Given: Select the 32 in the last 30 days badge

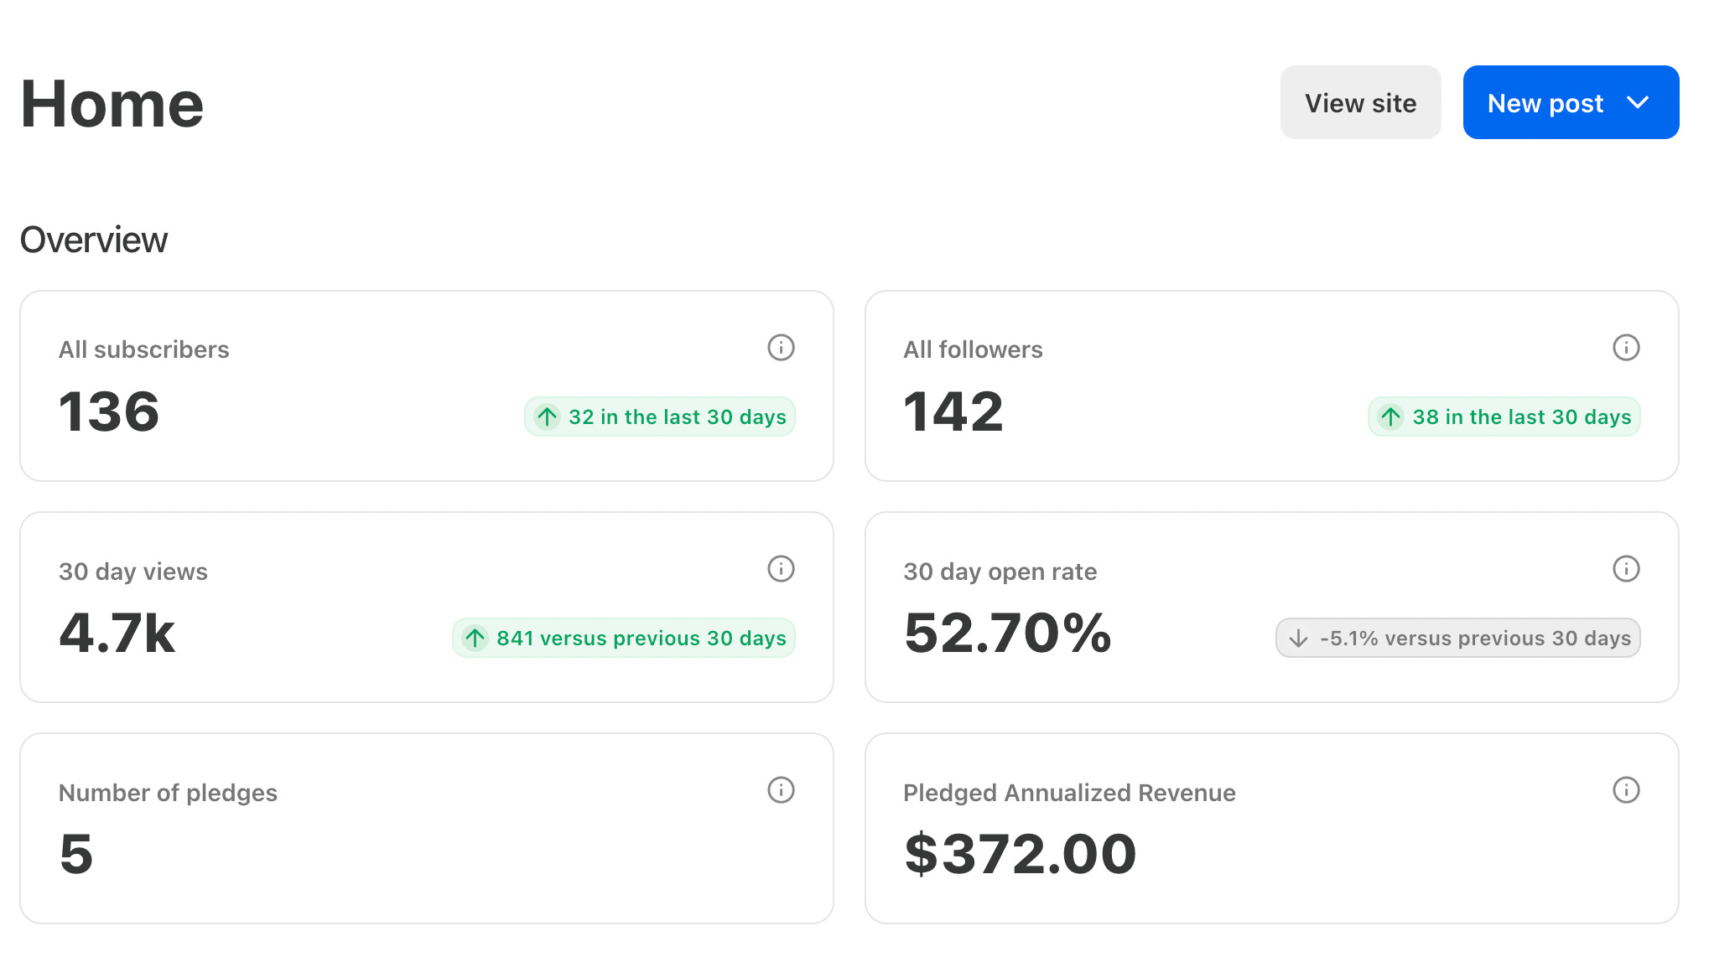Looking at the screenshot, I should (660, 416).
